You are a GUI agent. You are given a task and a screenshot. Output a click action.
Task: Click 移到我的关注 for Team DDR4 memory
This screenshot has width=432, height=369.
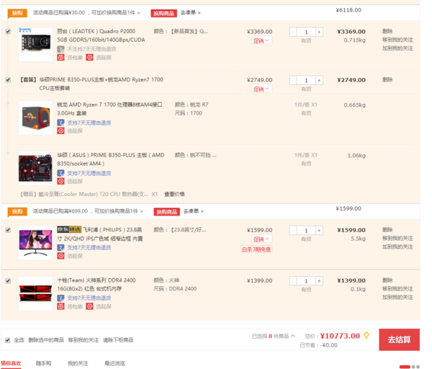tap(397, 289)
